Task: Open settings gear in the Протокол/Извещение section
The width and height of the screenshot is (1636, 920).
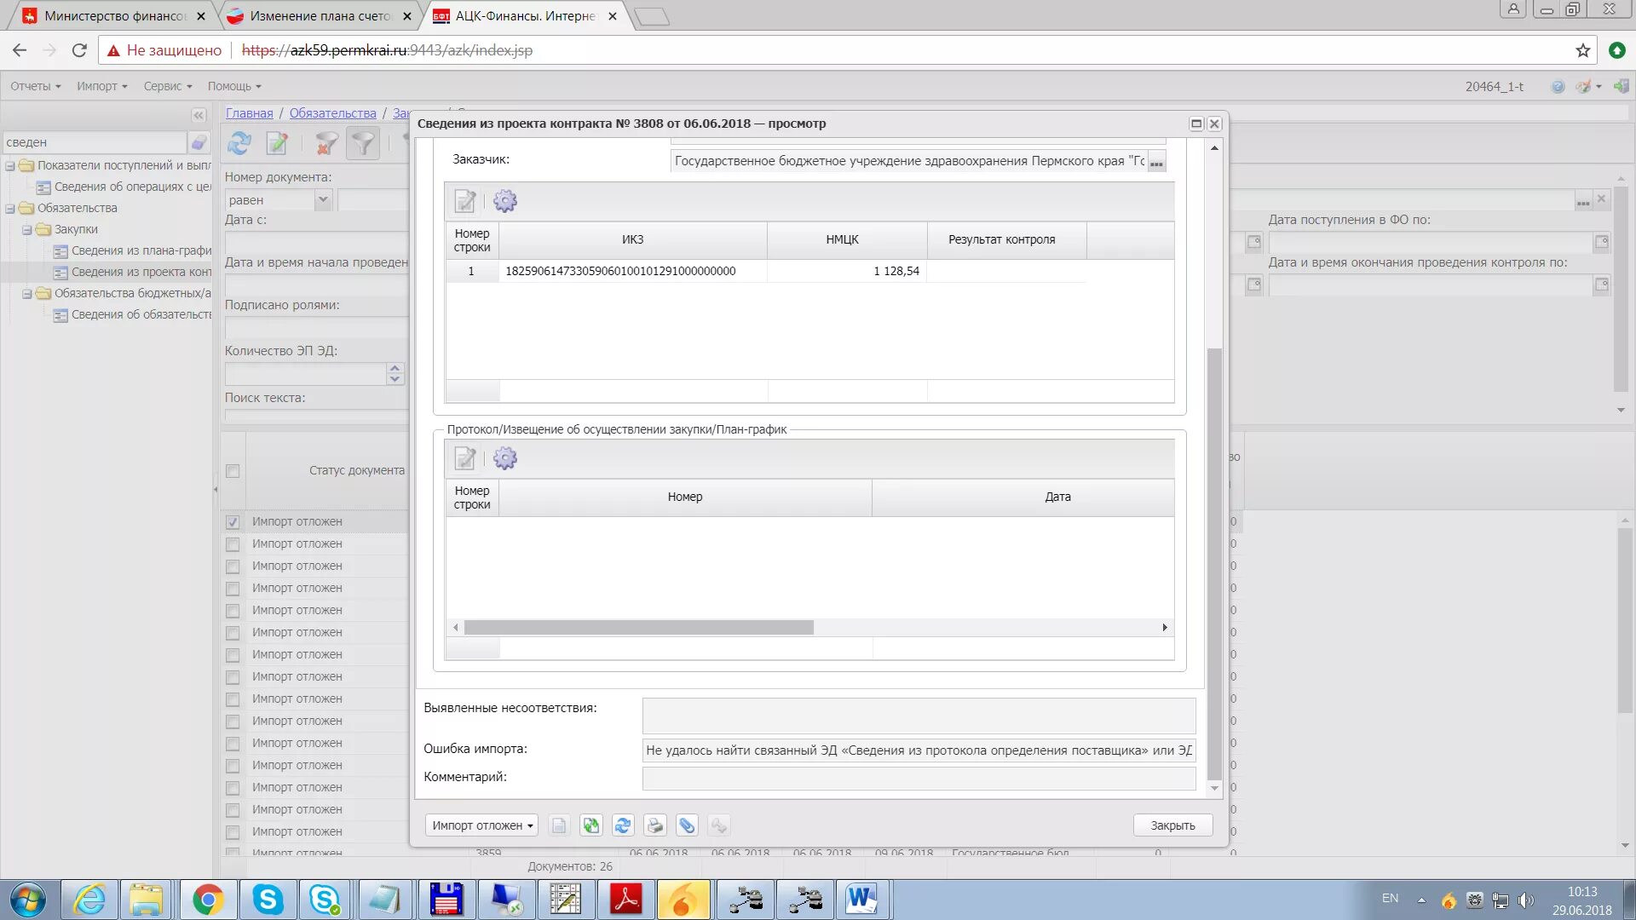Action: (505, 459)
